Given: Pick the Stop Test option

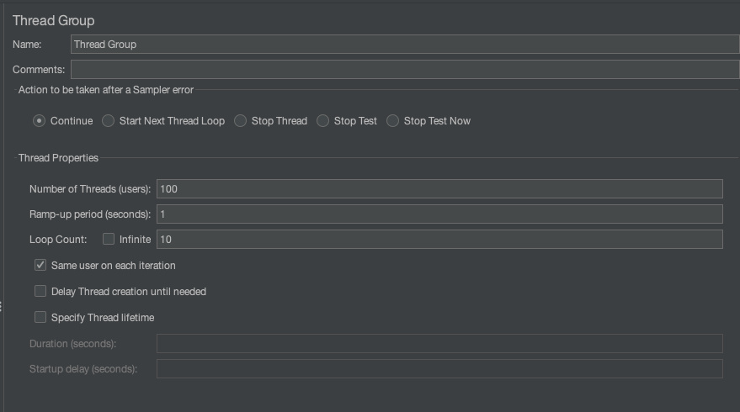Looking at the screenshot, I should coord(323,121).
